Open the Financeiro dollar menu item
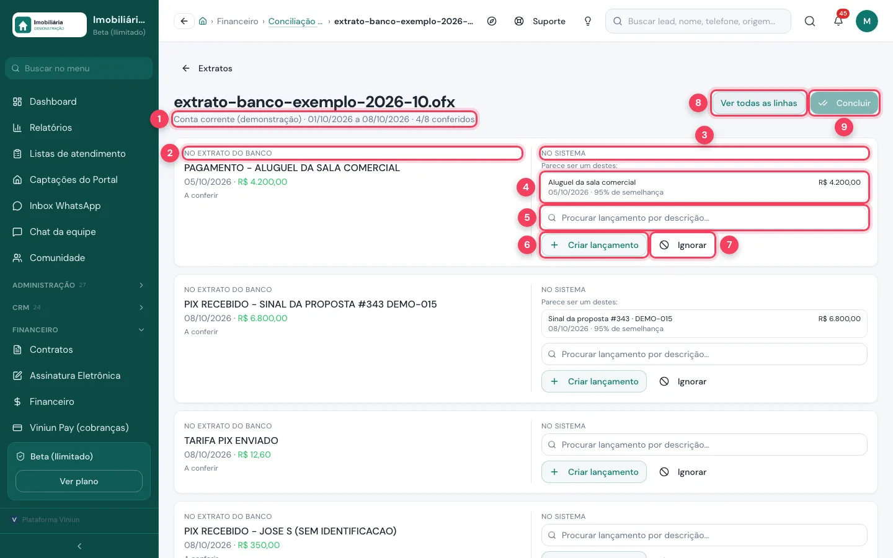Image resolution: width=893 pixels, height=558 pixels. pyautogui.click(x=79, y=402)
